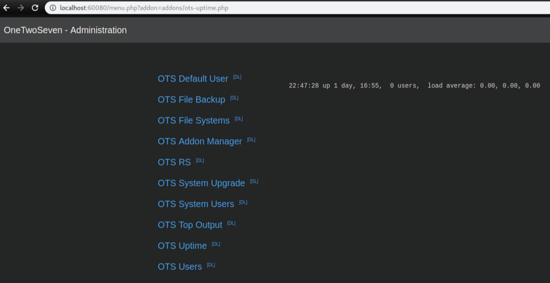The width and height of the screenshot is (550, 283).
Task: Open the OTS Default User addon
Action: (x=193, y=79)
